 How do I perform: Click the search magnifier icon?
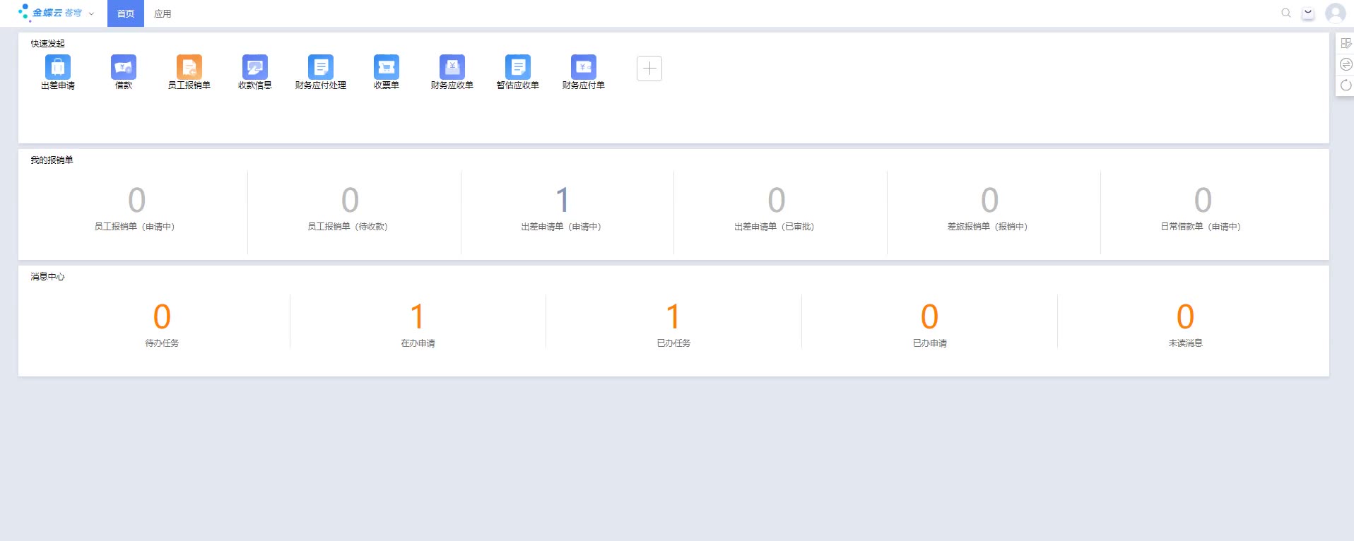click(1286, 13)
